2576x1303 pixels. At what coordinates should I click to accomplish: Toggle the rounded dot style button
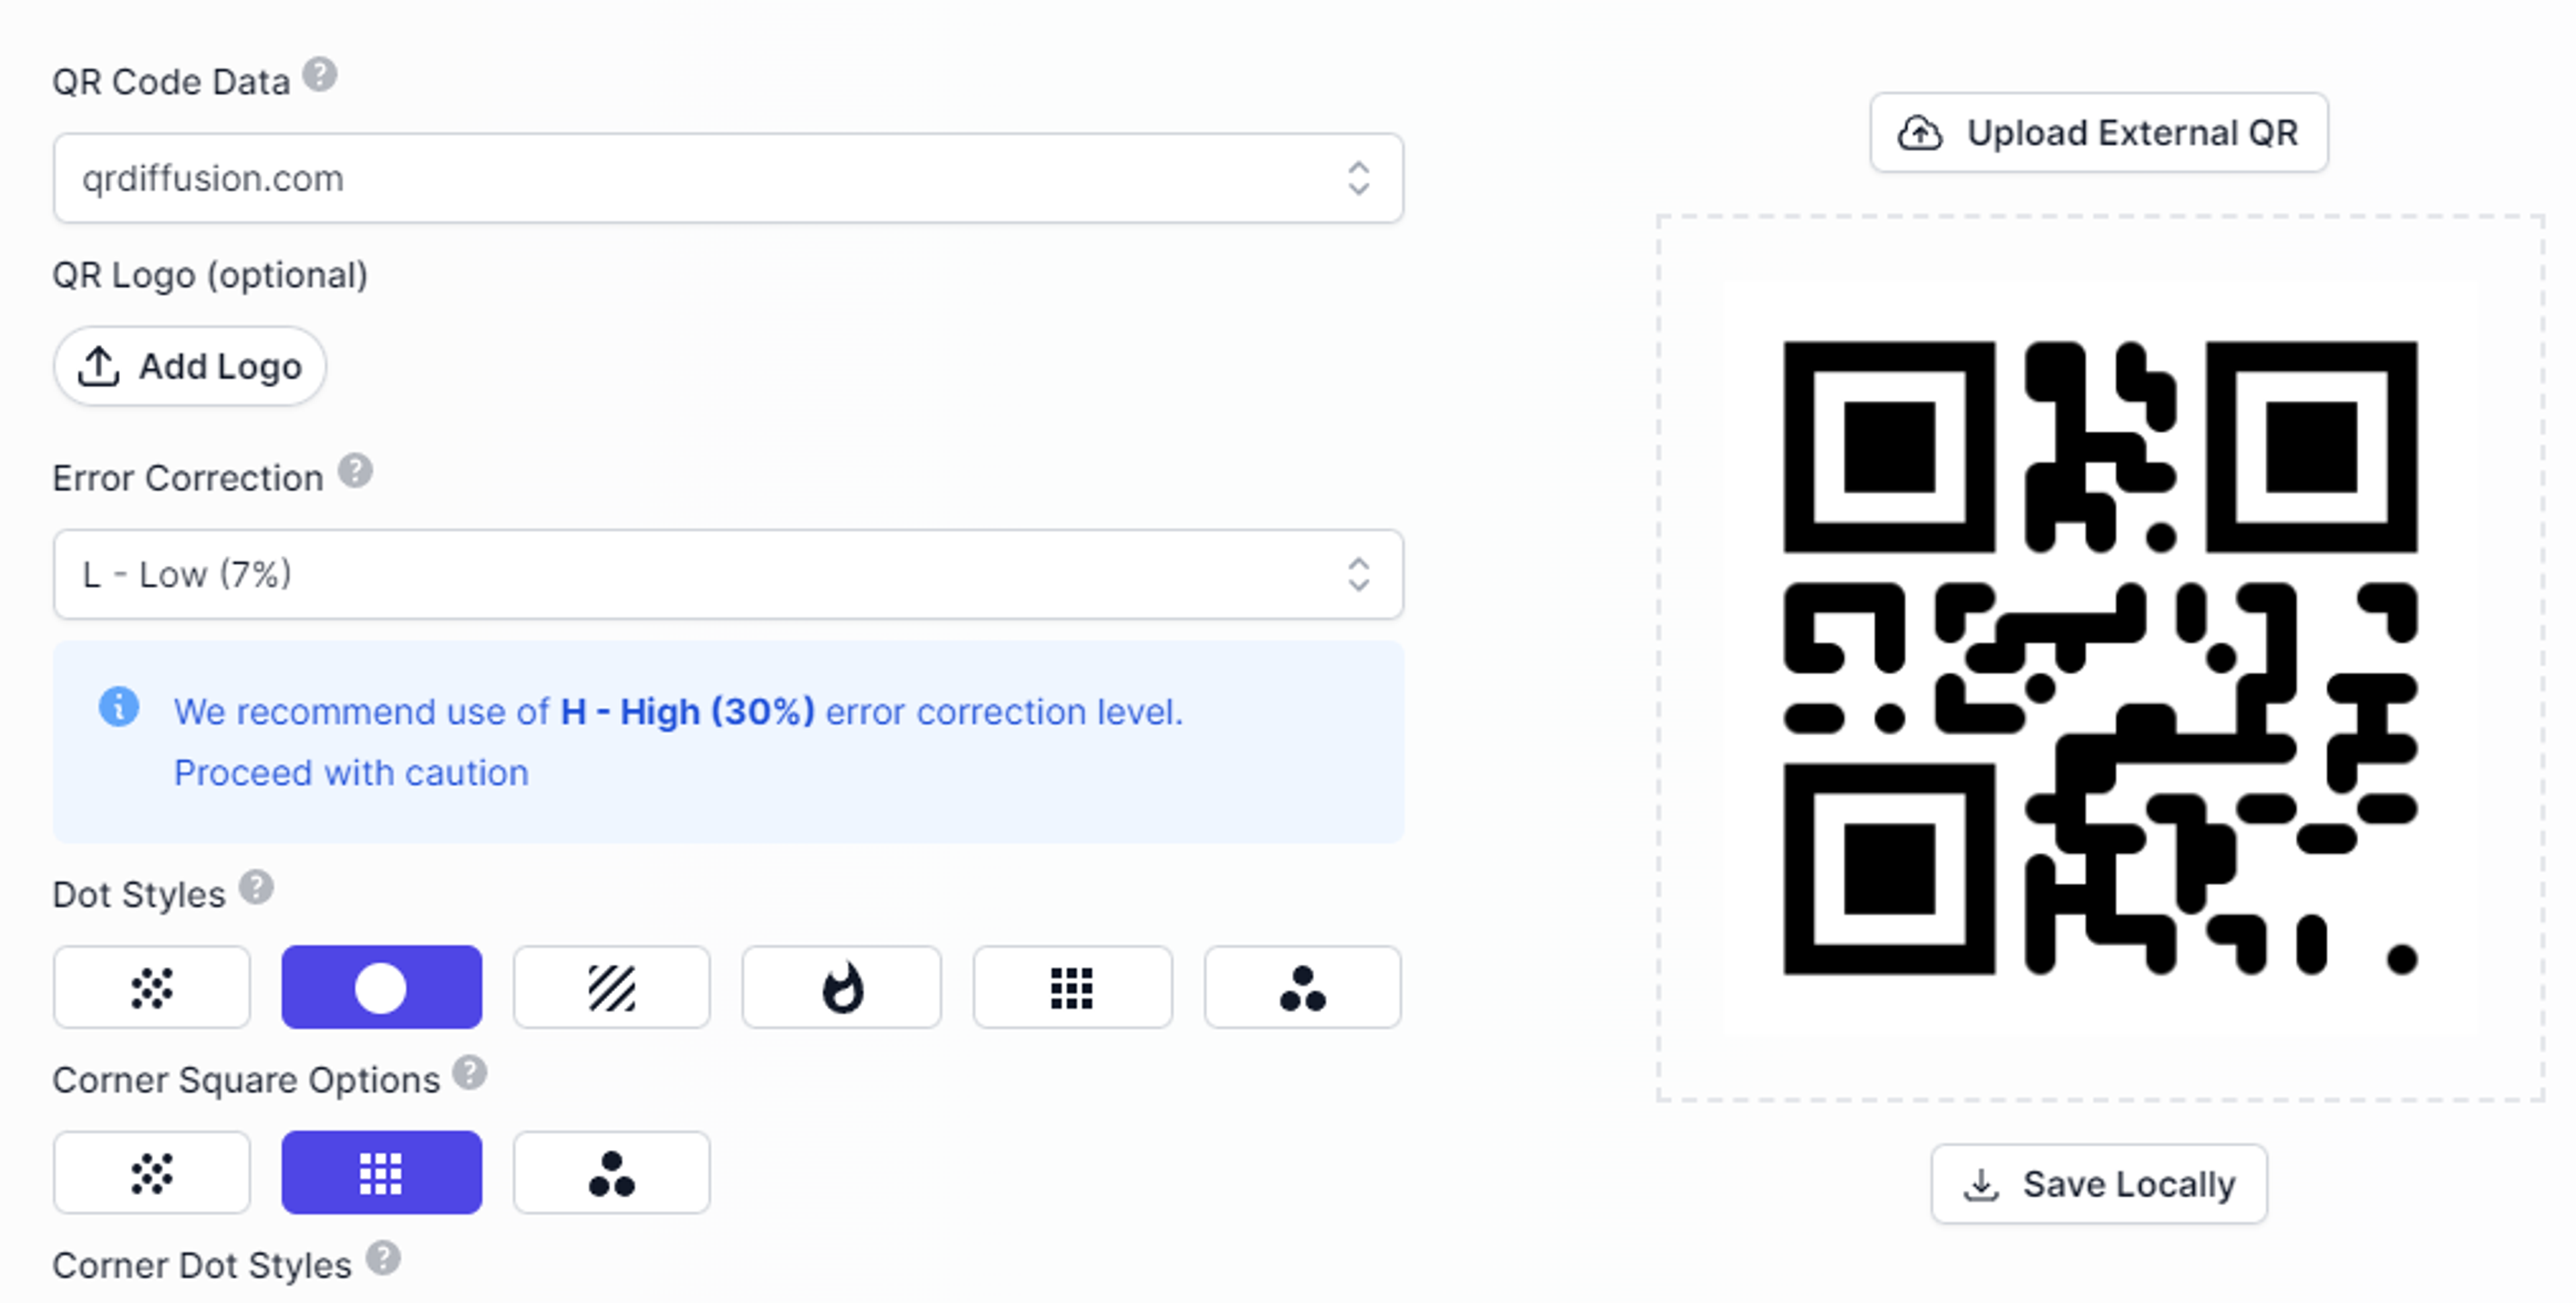(379, 986)
